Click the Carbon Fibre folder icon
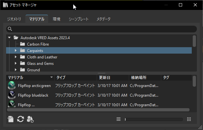 click(22, 44)
